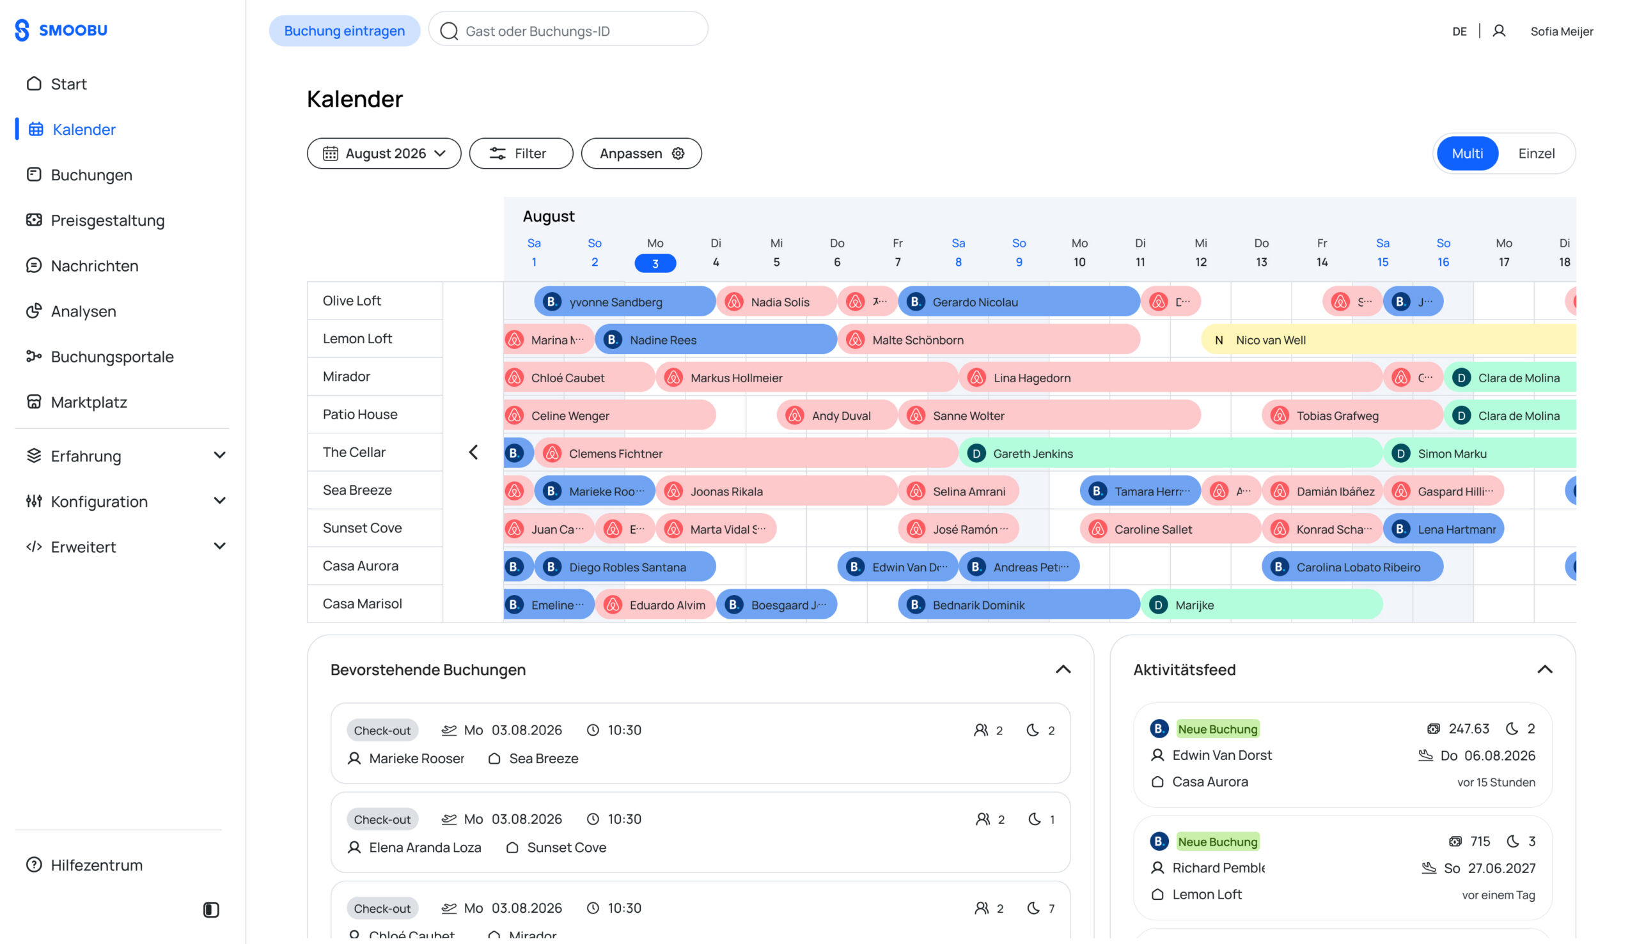Open Sofia Meijer account name
This screenshot has width=1637, height=944.
pyautogui.click(x=1562, y=31)
